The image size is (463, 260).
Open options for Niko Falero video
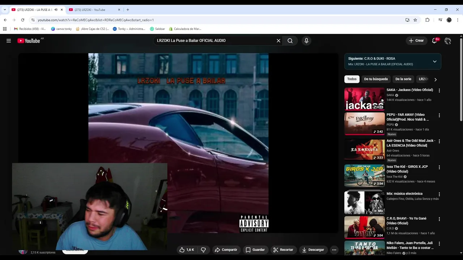point(439,244)
